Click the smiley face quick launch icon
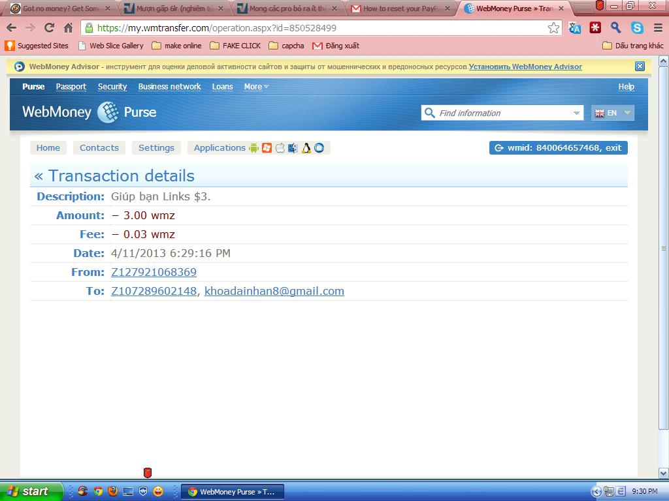 click(x=158, y=491)
